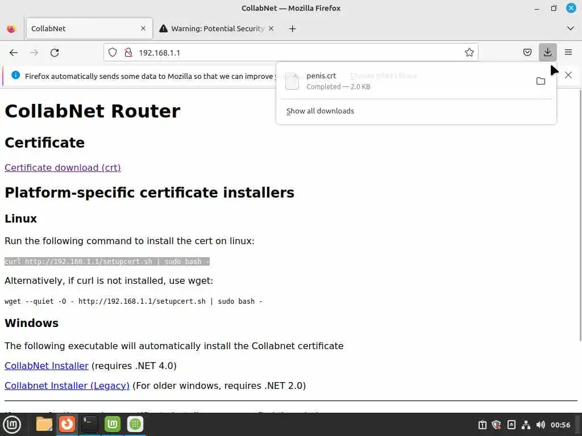Click the wget setupcert.sh command text
The image size is (582, 436).
click(x=133, y=301)
